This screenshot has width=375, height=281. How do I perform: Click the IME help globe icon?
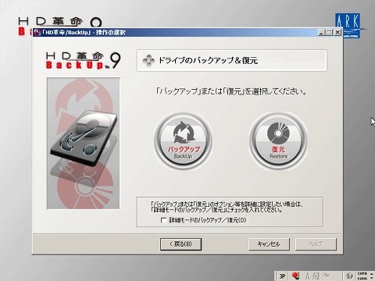(350, 276)
